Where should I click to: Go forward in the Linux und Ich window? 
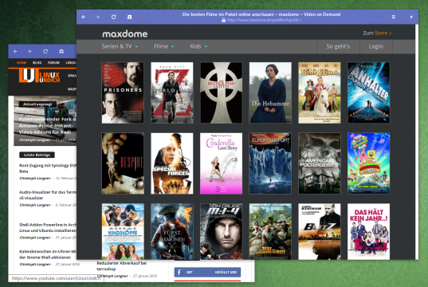pos(29,51)
